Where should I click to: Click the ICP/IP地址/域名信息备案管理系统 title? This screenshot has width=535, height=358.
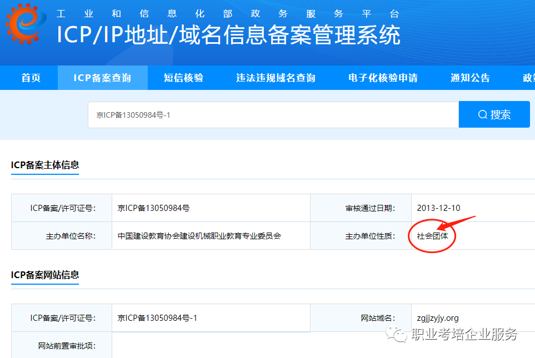click(228, 35)
